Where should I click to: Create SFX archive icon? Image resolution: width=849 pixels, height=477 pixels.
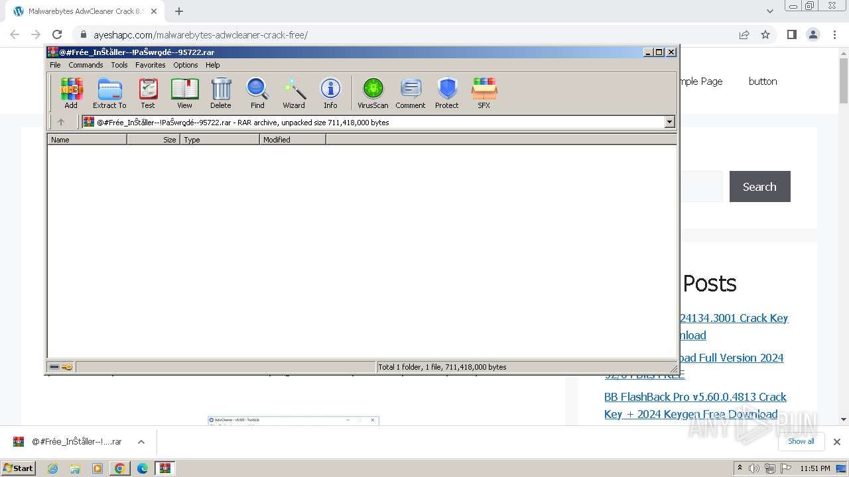coord(484,93)
